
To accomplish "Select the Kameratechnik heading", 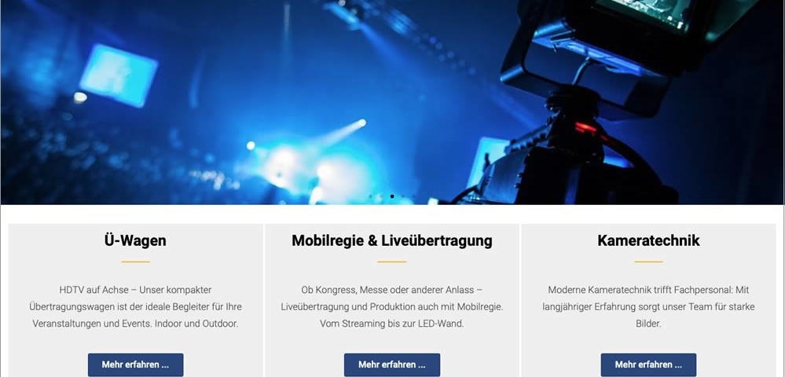I will click(x=648, y=240).
